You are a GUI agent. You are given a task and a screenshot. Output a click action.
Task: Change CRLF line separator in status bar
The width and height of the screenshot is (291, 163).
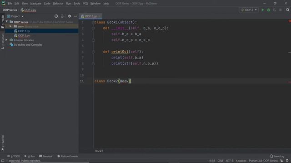point(221,161)
